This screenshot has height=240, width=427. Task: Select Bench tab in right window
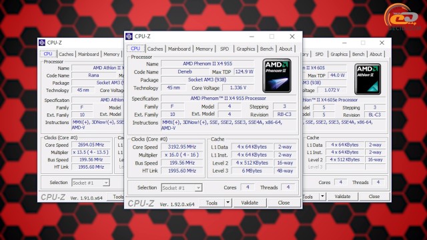[x=358, y=54]
